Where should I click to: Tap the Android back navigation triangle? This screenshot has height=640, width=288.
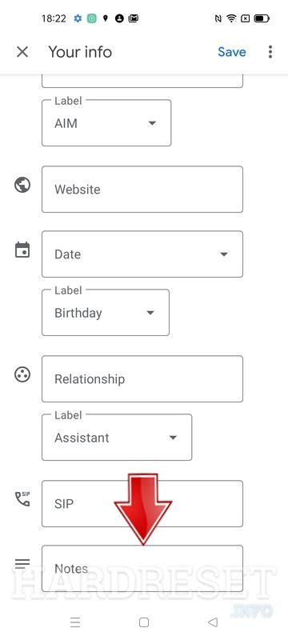(x=213, y=622)
